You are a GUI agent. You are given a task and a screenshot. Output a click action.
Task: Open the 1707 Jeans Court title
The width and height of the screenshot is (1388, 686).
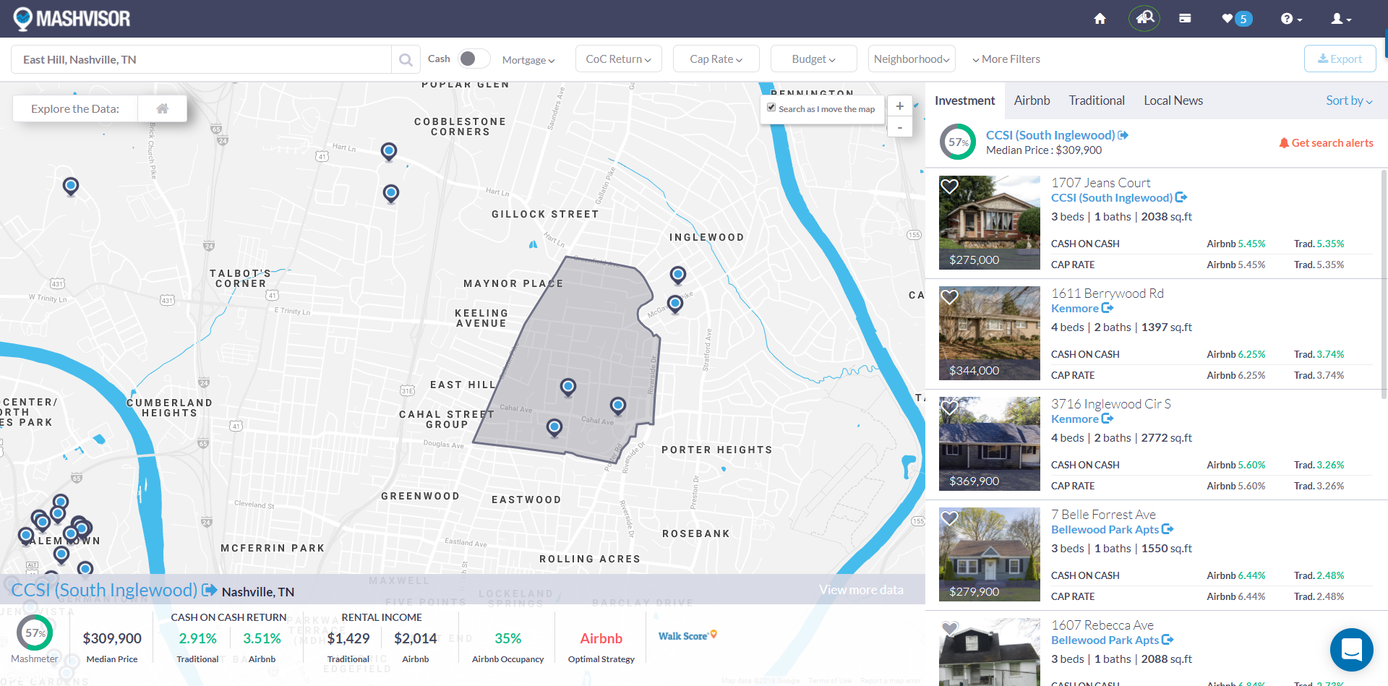point(1100,183)
